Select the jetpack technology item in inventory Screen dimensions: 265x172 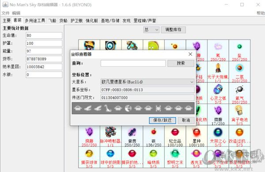pos(89,45)
